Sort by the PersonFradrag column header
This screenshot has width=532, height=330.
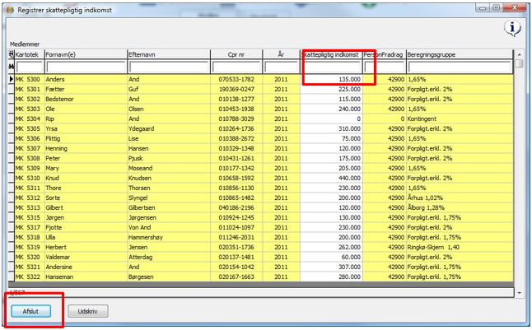pos(384,54)
